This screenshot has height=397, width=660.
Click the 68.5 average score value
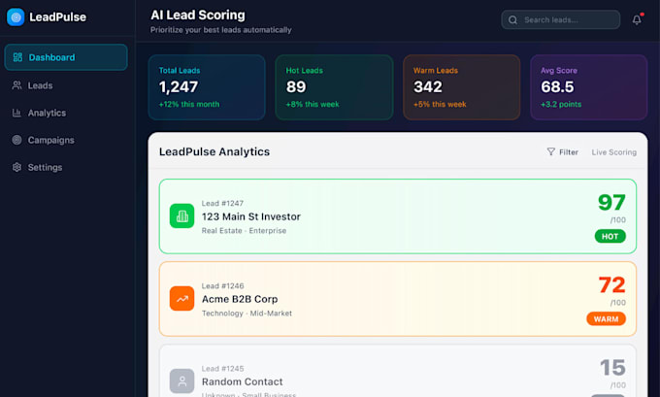tap(557, 86)
